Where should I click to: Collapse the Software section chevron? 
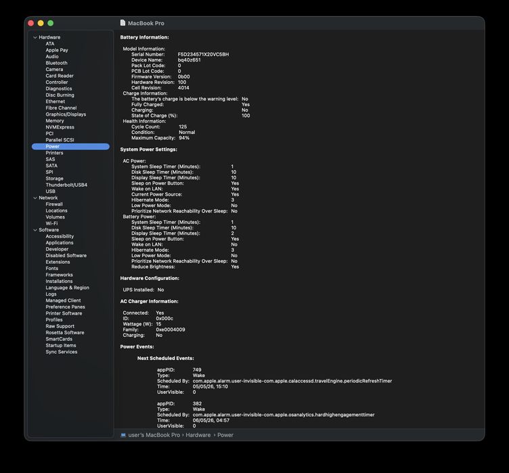point(35,230)
